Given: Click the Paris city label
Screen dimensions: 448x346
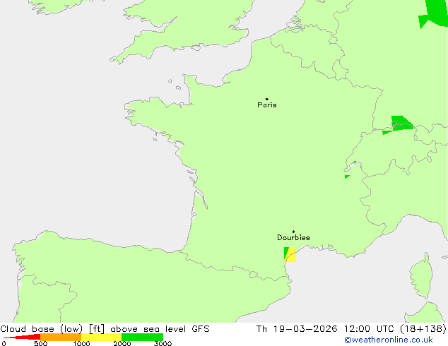Looking at the screenshot, I should click(267, 105).
